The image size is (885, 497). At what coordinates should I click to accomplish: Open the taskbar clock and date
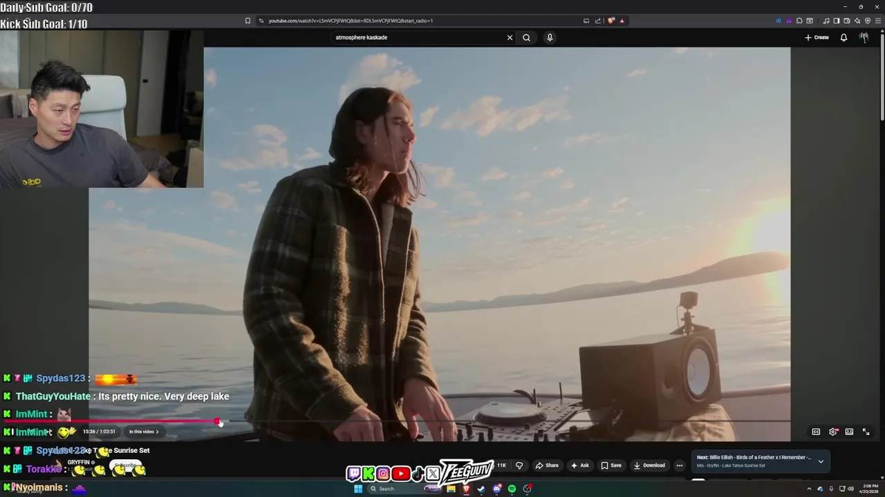[x=868, y=489]
